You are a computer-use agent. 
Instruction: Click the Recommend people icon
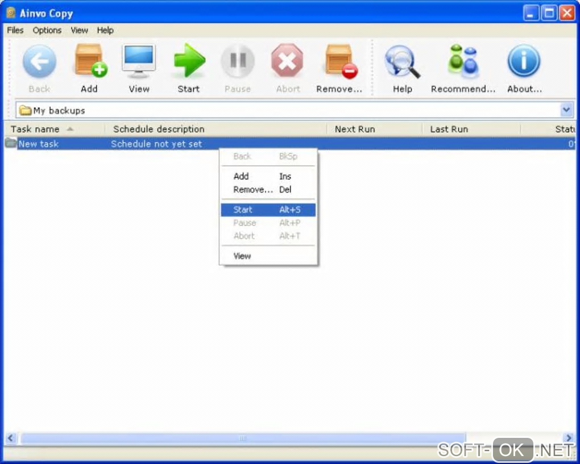463,61
